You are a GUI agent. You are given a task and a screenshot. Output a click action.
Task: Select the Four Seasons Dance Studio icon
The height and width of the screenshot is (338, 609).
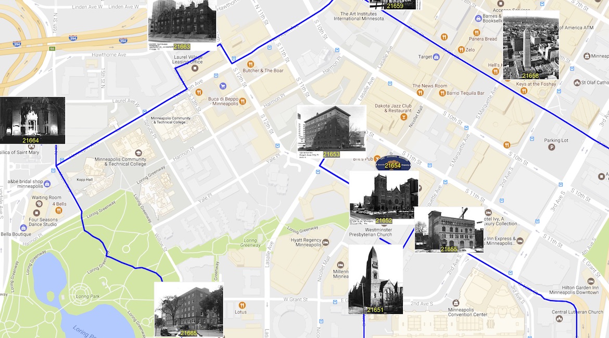coord(37,213)
